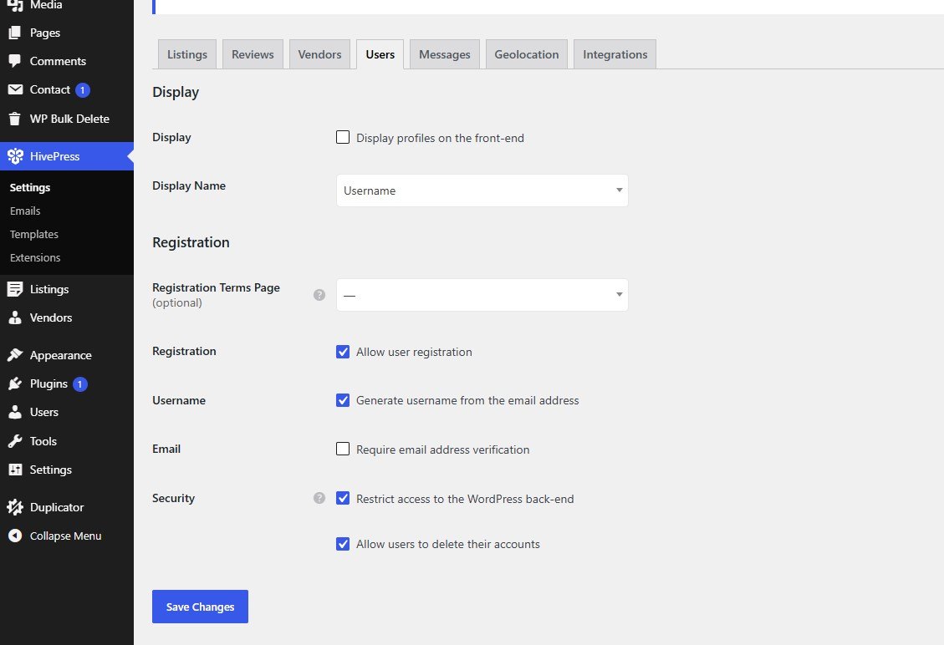Click the Contact envelope icon
This screenshot has height=645, width=944.
[15, 89]
